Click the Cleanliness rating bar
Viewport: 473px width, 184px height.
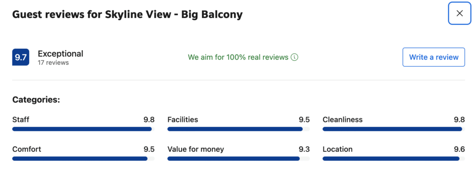click(x=394, y=129)
